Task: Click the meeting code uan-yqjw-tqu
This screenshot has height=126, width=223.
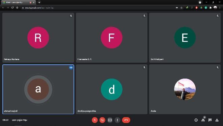Action: tap(20, 120)
